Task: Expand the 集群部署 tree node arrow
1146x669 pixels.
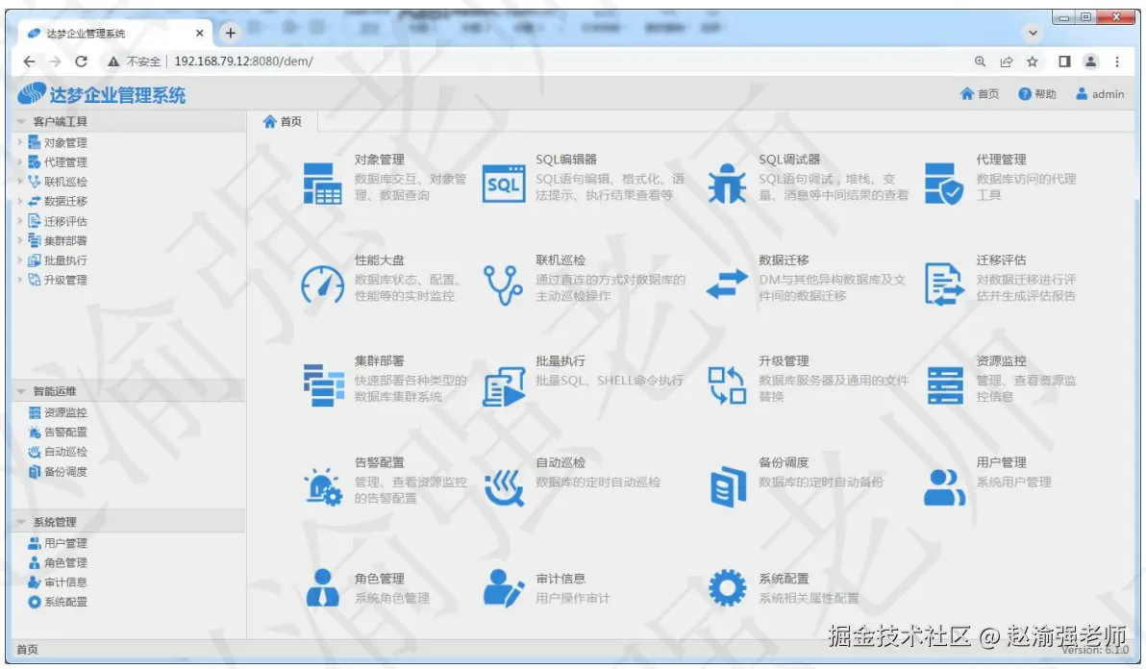Action: pyautogui.click(x=20, y=240)
